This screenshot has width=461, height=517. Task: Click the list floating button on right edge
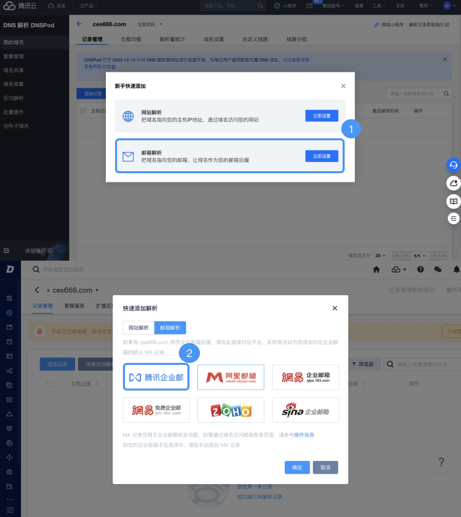click(x=453, y=218)
